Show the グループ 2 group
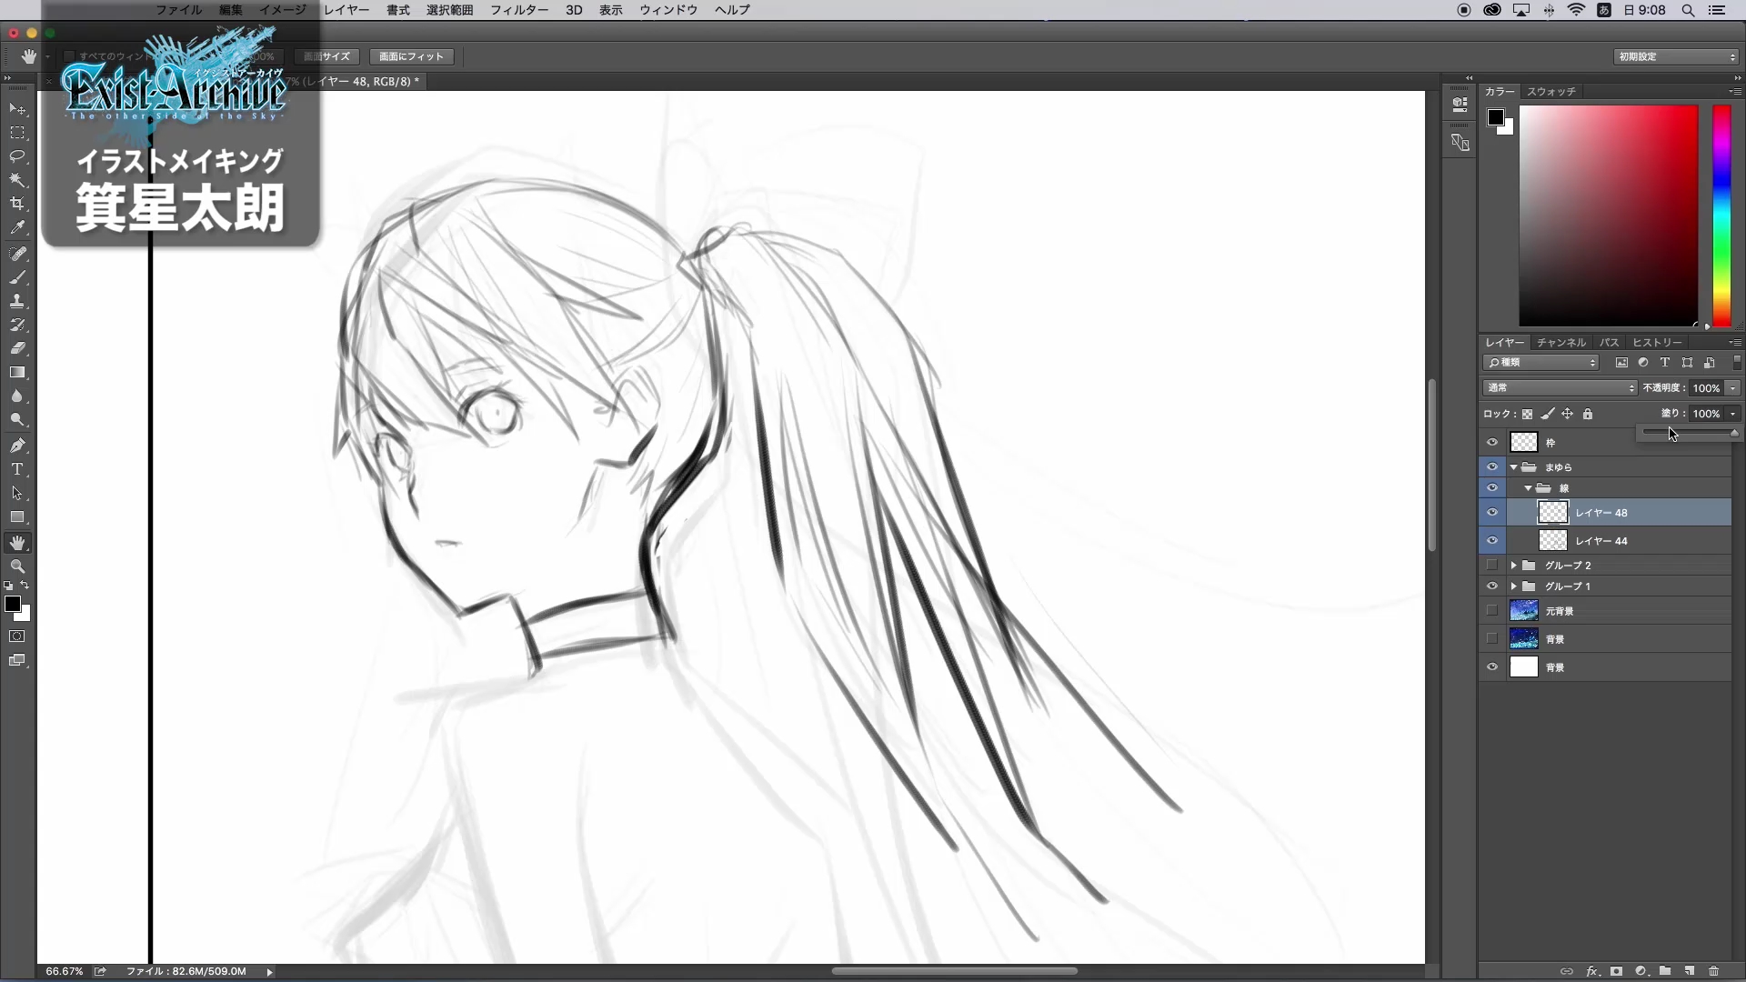Viewport: 1746px width, 982px height. 1492,566
